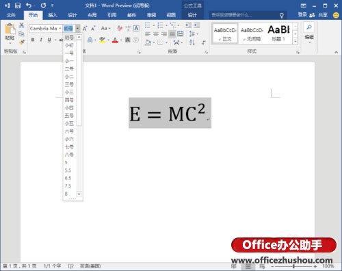Viewport: 342px width, 271px height.
Task: Click the 登录 Sign in link
Action: coord(302,15)
